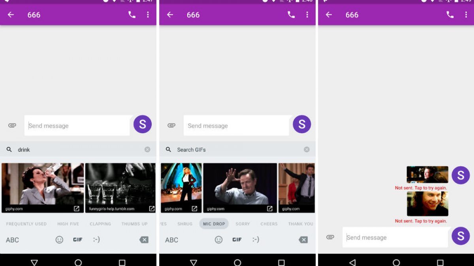Retry sending via top "Not sent" message

(x=421, y=188)
